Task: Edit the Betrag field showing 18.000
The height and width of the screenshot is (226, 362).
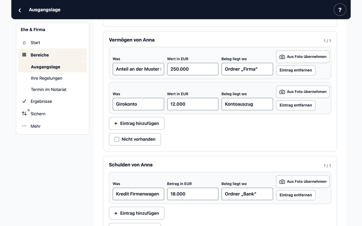Action: 193,194
